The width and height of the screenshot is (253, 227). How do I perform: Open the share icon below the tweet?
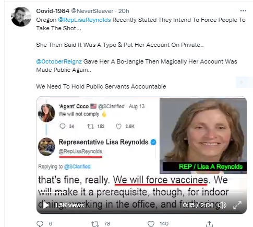[x=209, y=224]
